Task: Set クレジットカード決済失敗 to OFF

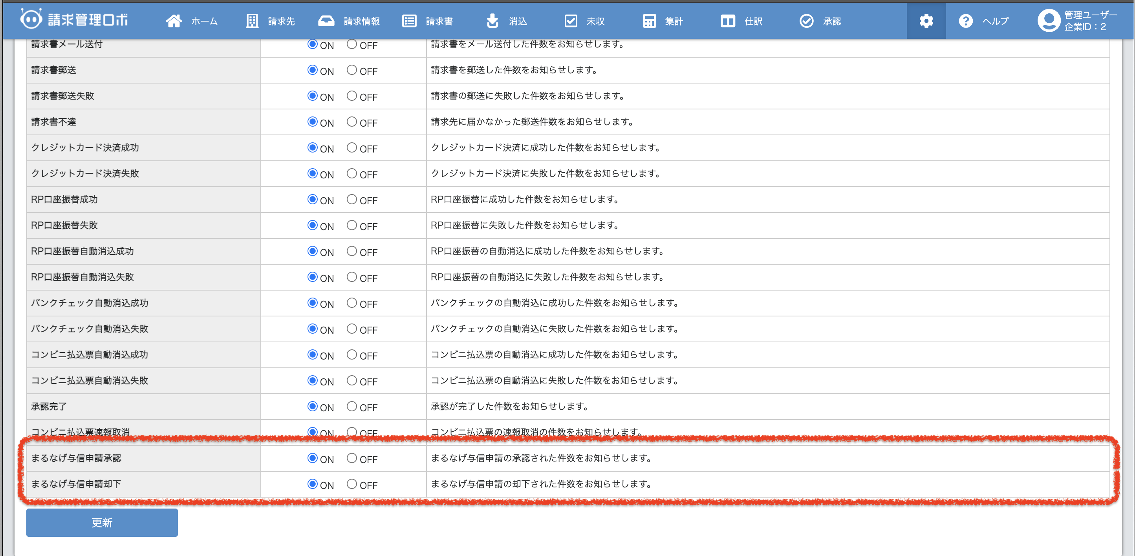Action: point(351,174)
